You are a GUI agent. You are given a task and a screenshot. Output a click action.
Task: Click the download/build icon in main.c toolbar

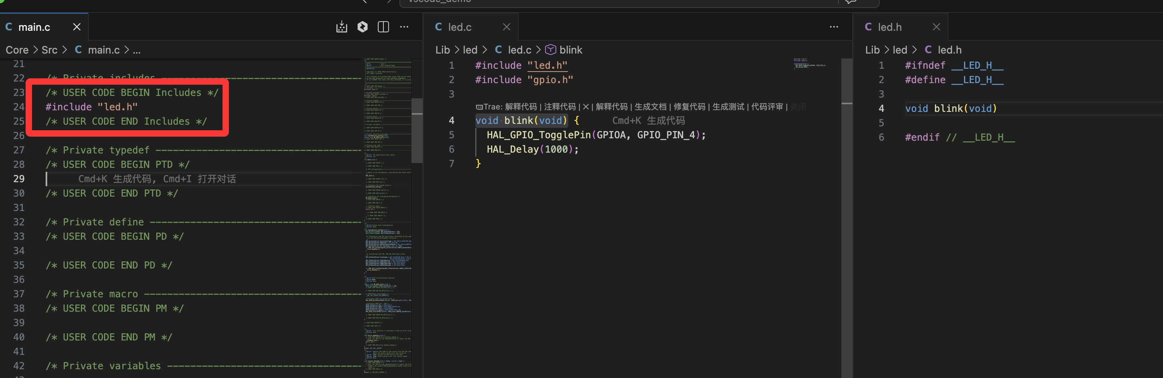341,27
